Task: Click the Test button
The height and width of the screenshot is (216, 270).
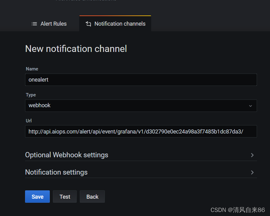Action: pyautogui.click(x=65, y=197)
